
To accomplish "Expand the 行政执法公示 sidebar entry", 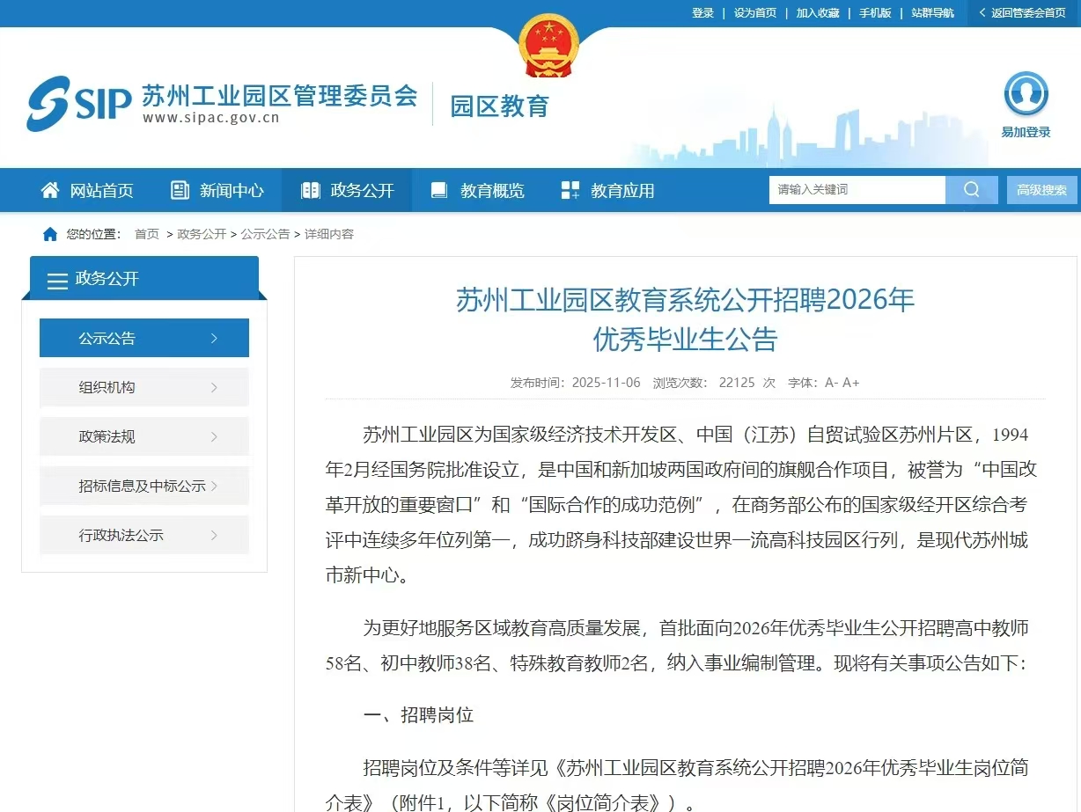I will 143,535.
